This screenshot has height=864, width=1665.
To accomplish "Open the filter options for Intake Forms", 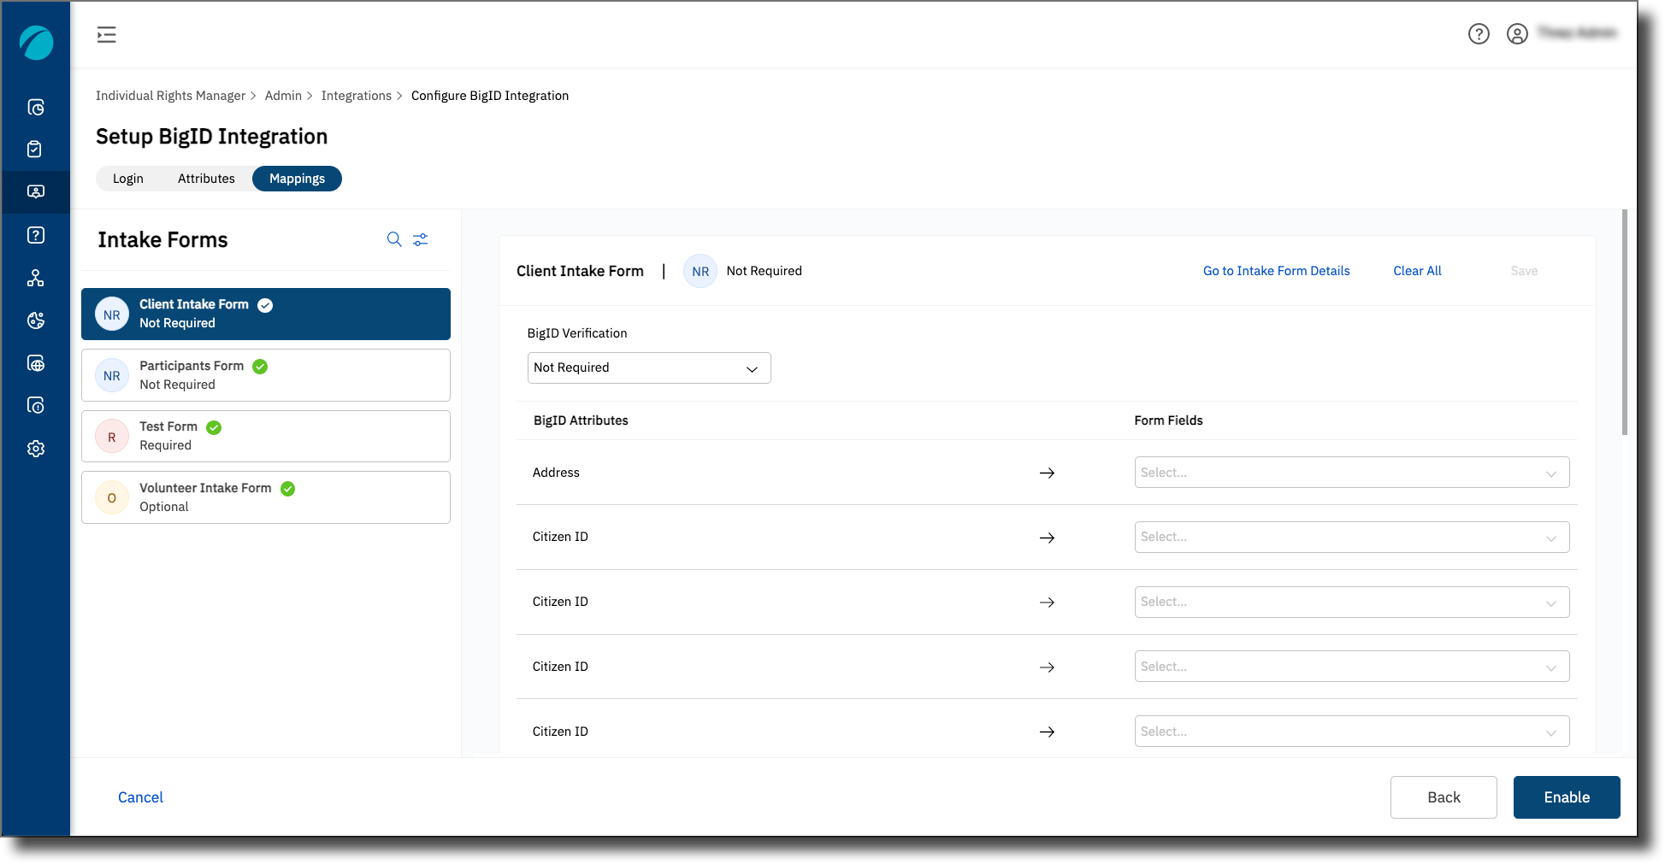I will pos(420,239).
